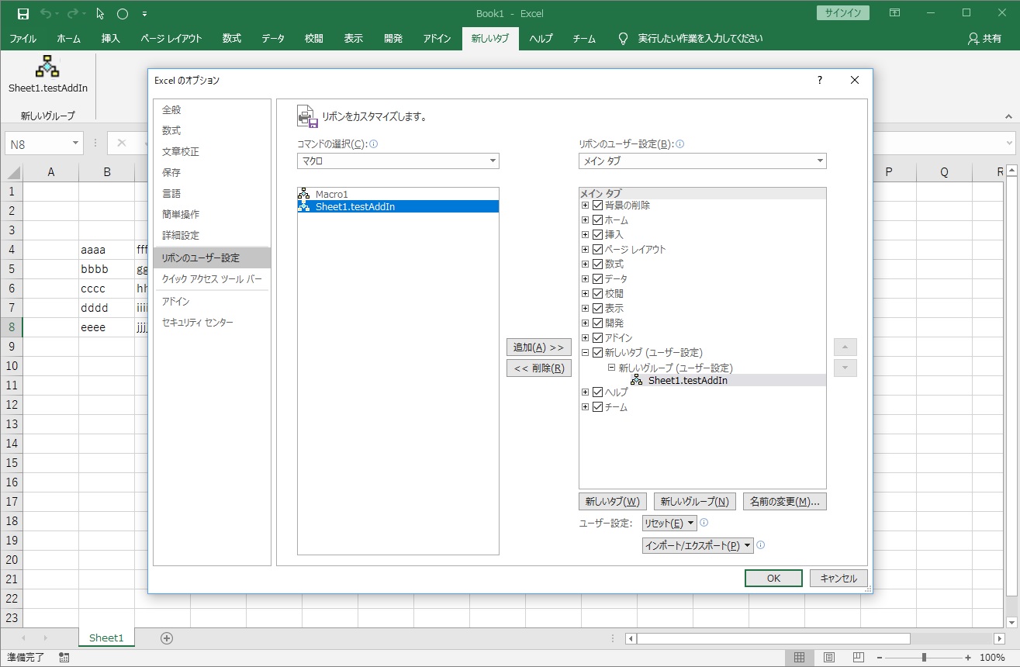Open the インポート/エクスポート dropdown button
The image size is (1020, 667).
[698, 545]
